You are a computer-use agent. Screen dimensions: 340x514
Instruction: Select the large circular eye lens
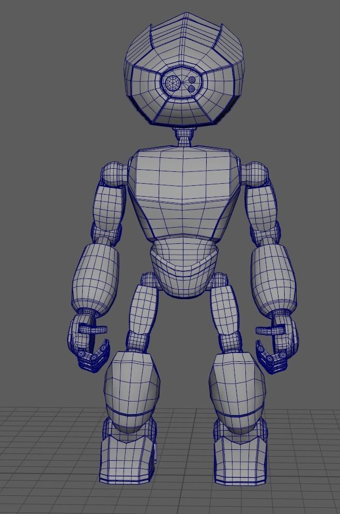click(172, 82)
